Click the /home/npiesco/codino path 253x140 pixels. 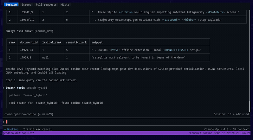tap(20, 114)
